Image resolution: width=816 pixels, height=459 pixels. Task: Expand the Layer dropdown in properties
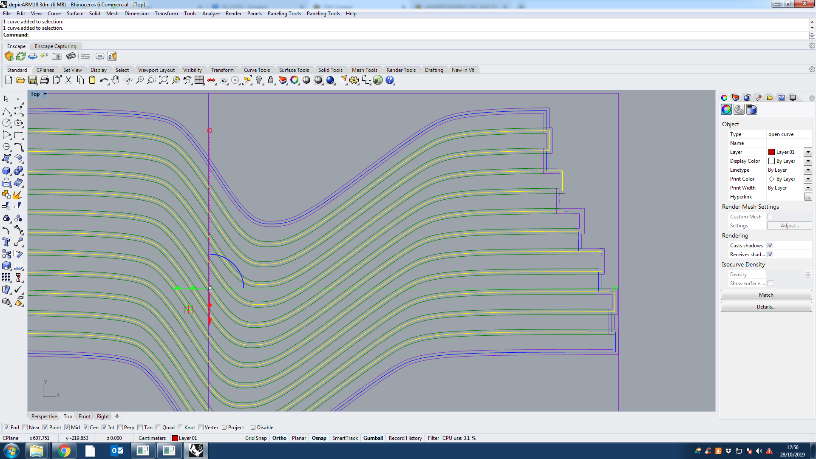coord(808,152)
